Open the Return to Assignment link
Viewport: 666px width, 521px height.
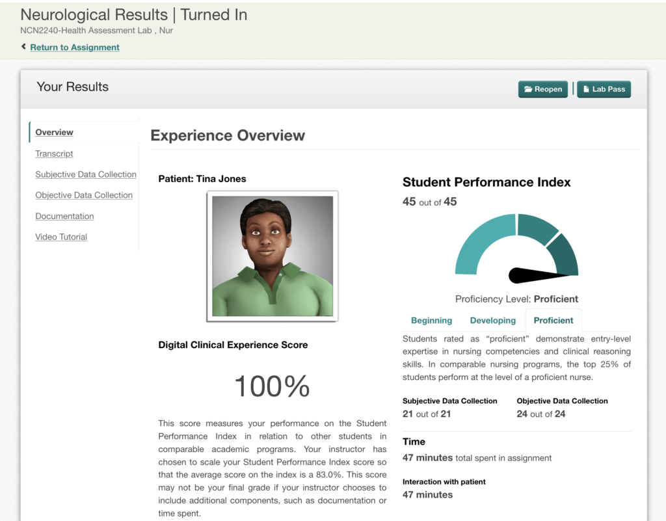(x=75, y=47)
